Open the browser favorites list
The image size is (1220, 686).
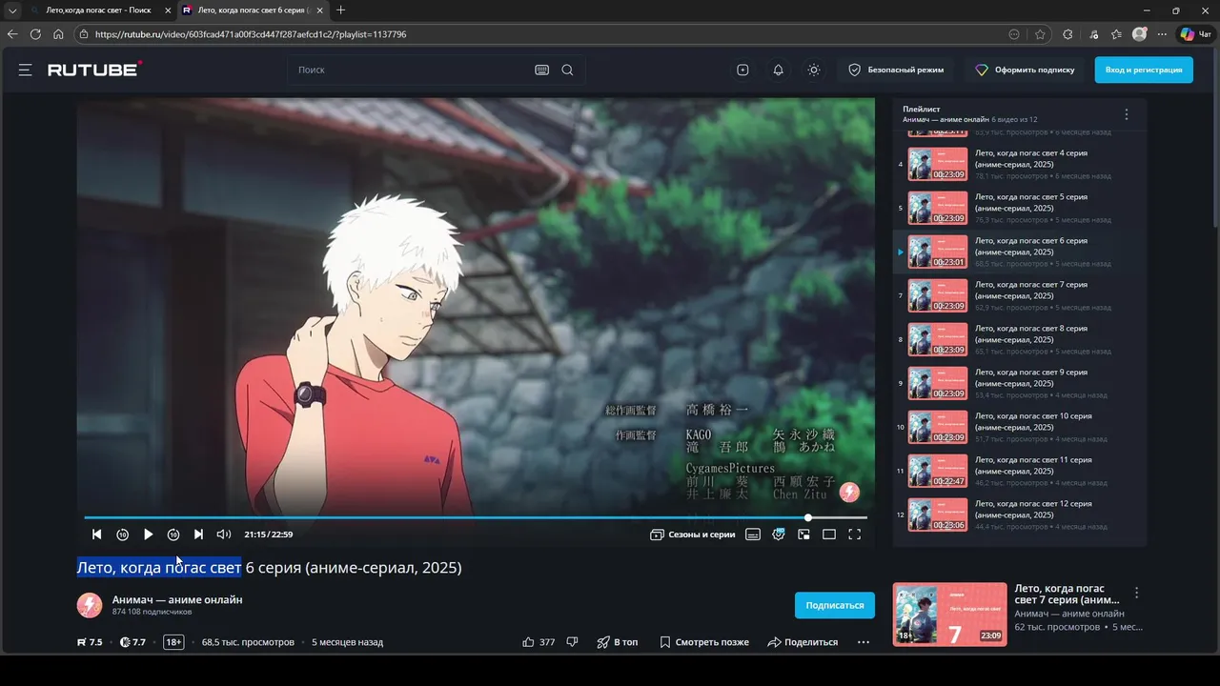click(x=1116, y=34)
